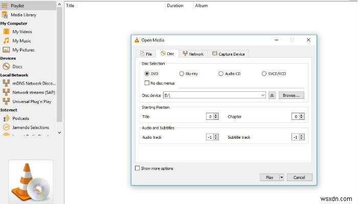This screenshot has width=358, height=204.
Task: Enable No disc menus checkbox
Action: pos(147,83)
